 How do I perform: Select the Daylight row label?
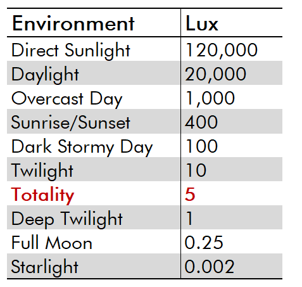point(45,75)
